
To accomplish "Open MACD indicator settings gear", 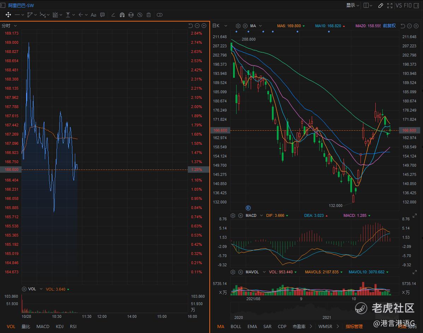I will click(x=233, y=215).
